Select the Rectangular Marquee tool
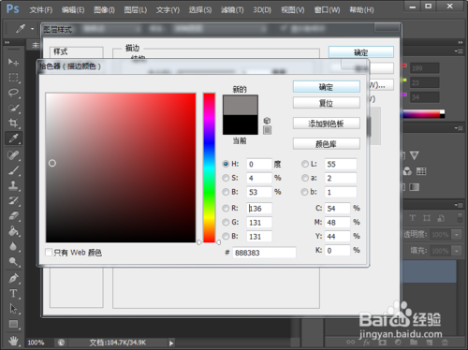Image resolution: width=468 pixels, height=350 pixels. (13, 77)
